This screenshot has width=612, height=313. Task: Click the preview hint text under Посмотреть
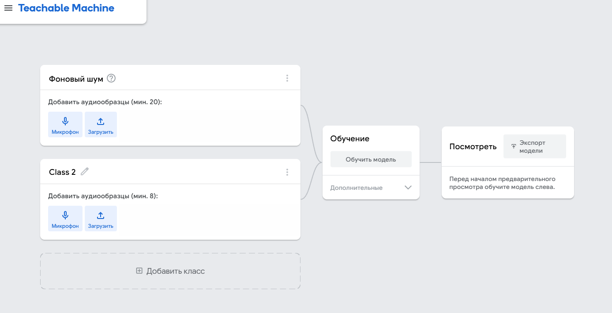coord(502,183)
